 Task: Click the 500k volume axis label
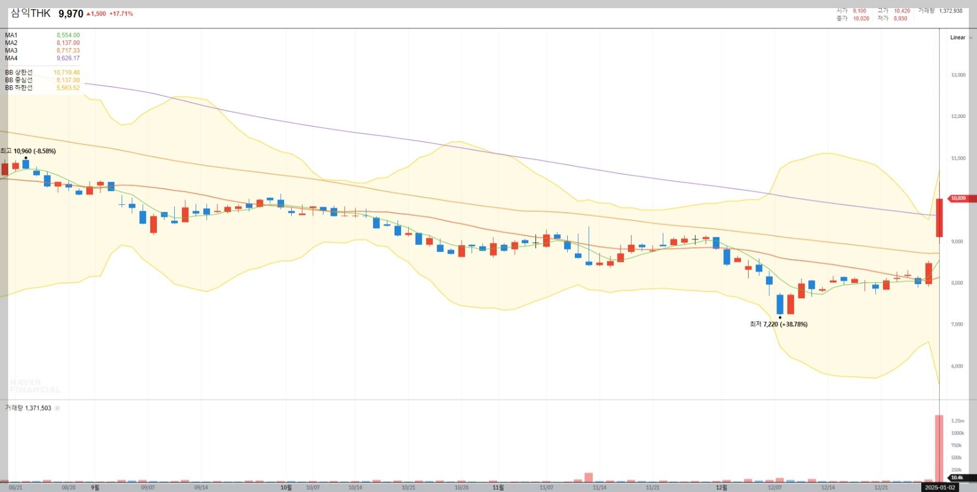tap(957, 458)
